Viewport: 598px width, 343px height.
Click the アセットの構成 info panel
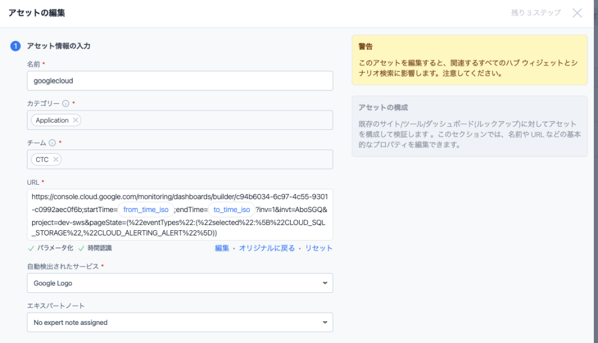(470, 126)
